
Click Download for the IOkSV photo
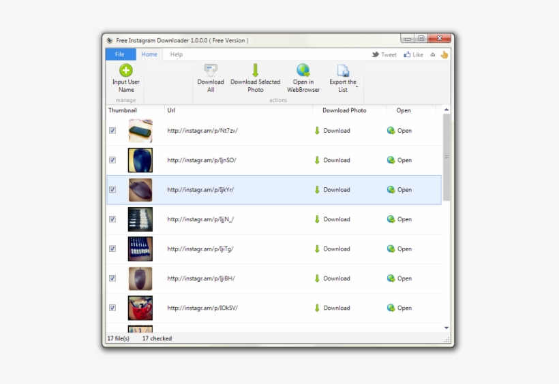pos(332,308)
